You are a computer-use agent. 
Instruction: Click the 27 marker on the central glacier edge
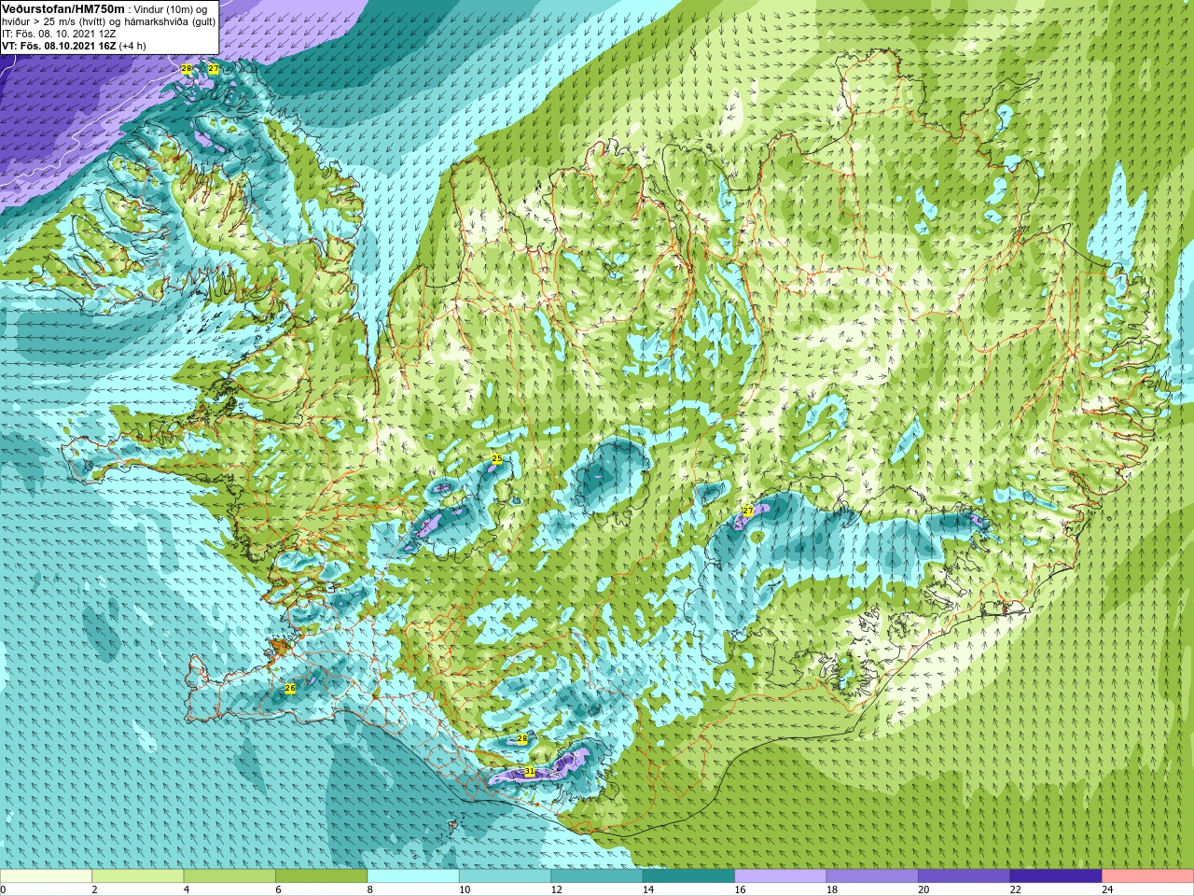[x=747, y=511]
